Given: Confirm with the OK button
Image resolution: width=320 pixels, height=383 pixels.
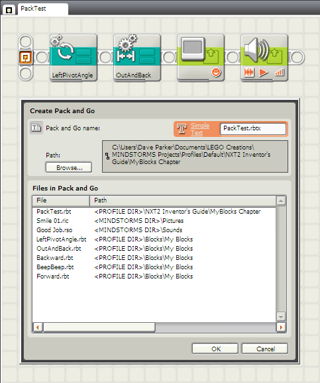Looking at the screenshot, I should click(215, 349).
